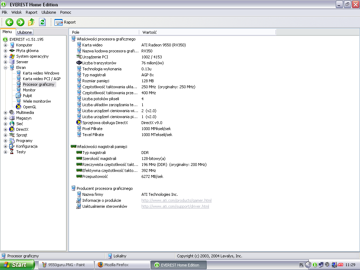Image resolution: width=360 pixels, height=270 pixels.
Task: Click the green Back arrow toolbar icon
Action: [9, 22]
